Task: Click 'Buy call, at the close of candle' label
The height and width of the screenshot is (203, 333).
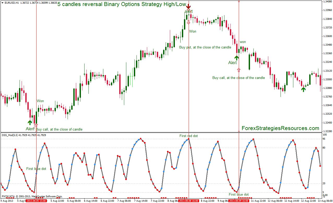Action: pyautogui.click(x=59, y=129)
